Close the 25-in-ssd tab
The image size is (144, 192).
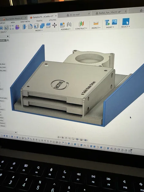89,14
